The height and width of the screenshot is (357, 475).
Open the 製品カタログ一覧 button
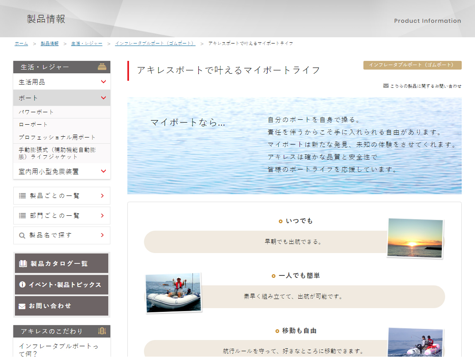(x=61, y=263)
